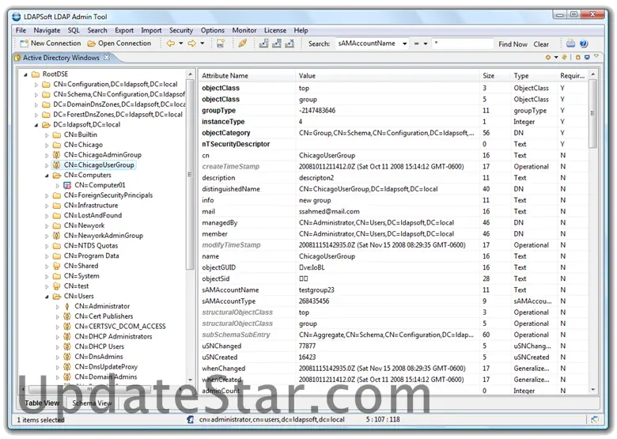This screenshot has height=439, width=617.
Task: Switch to the Schema View tab
Action: [x=92, y=403]
